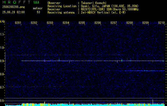This screenshot has height=106, width=167.
Task: Click the Receiving antenna label
Action: (x=61, y=12)
